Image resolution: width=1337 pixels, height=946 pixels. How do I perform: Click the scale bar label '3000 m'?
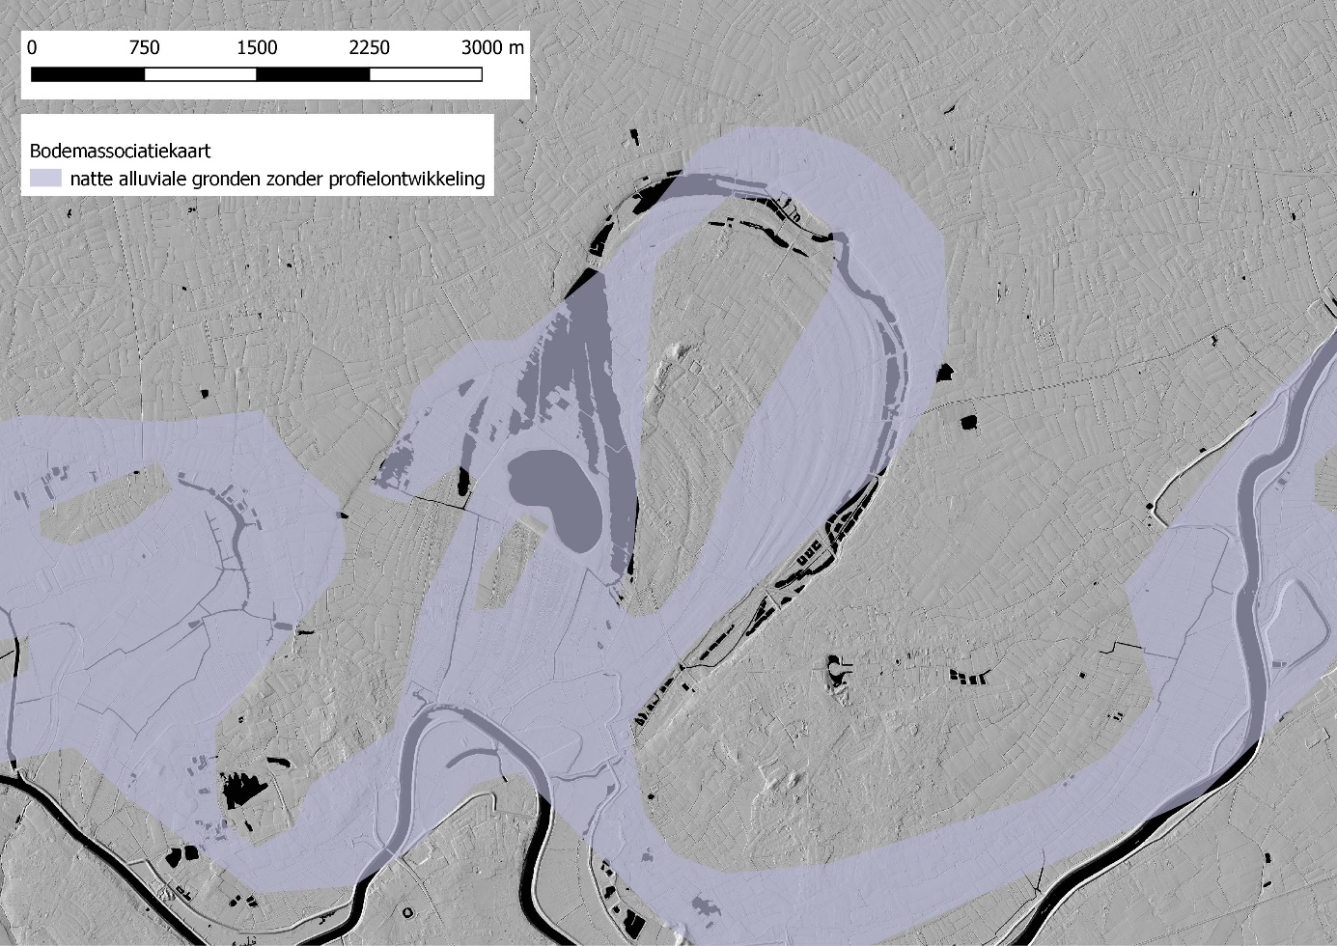point(492,48)
